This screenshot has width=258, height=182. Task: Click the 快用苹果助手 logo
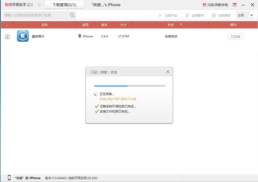click(19, 5)
